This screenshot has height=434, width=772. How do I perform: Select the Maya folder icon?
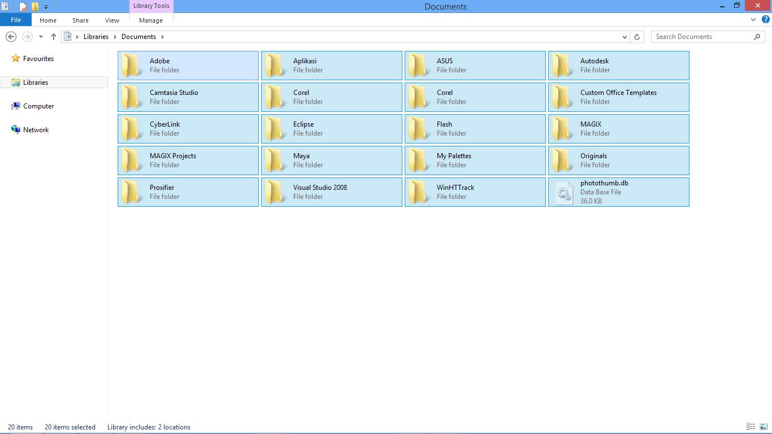pyautogui.click(x=276, y=160)
